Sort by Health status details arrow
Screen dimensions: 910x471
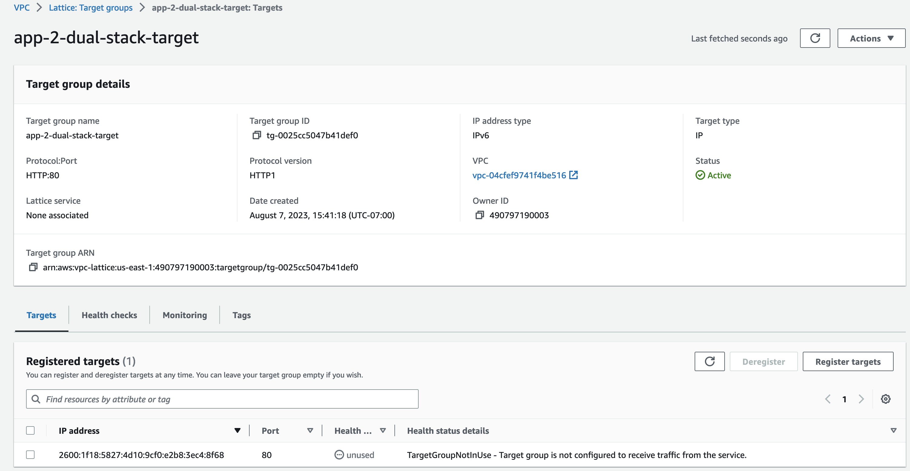[x=893, y=430]
